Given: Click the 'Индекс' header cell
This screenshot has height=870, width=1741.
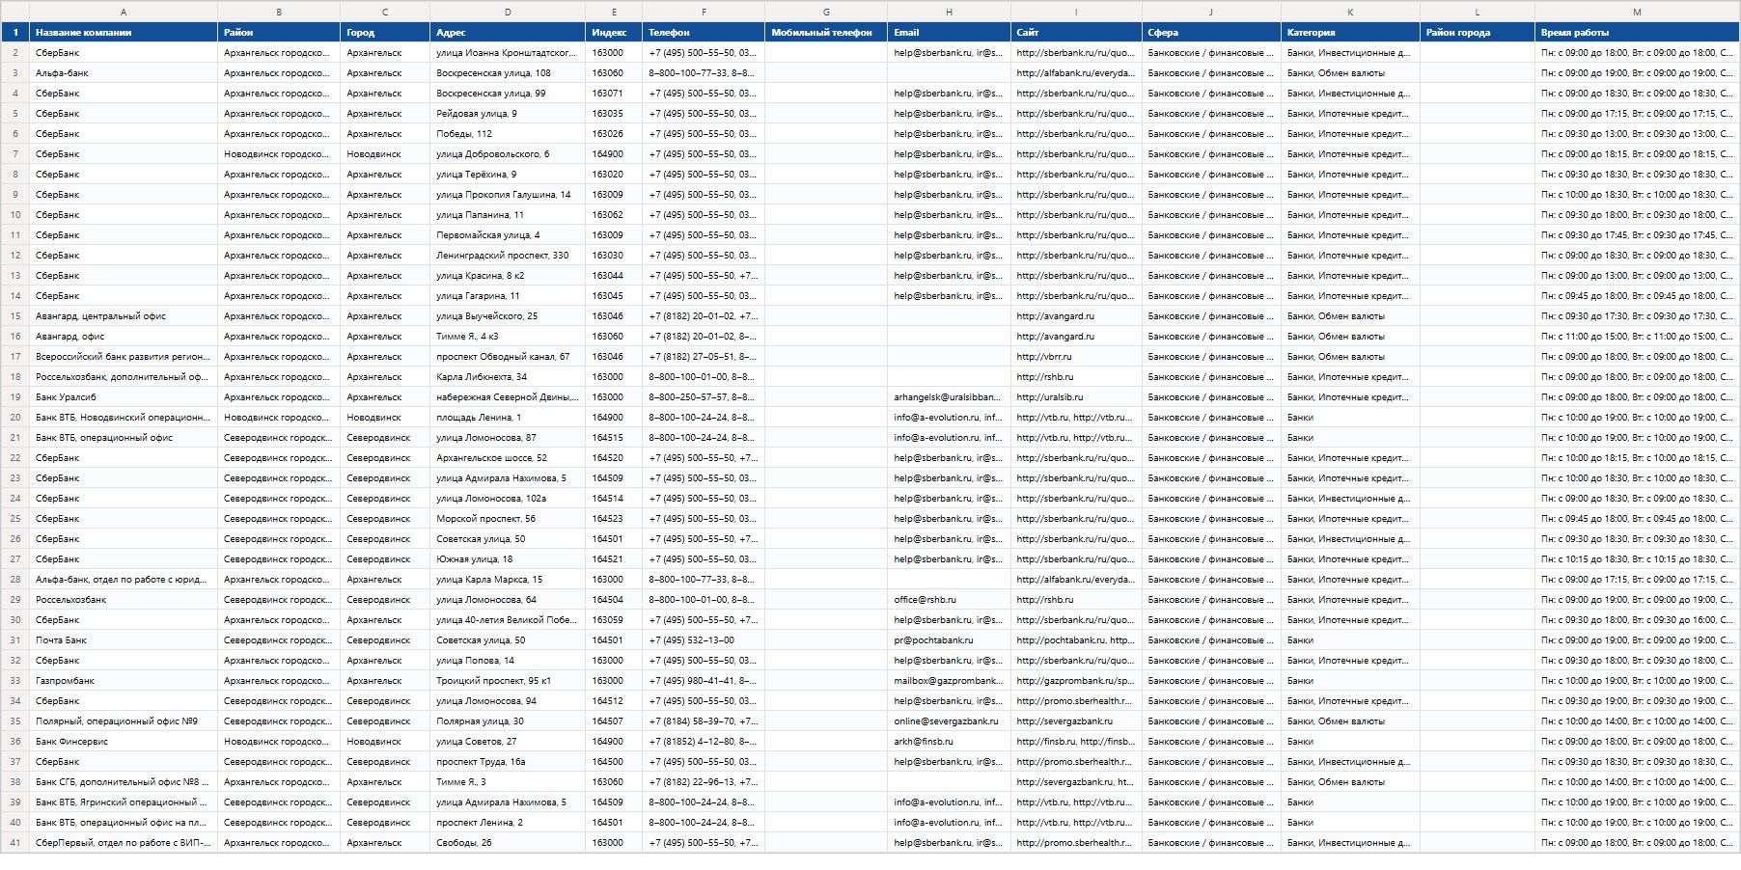Looking at the screenshot, I should click(614, 33).
